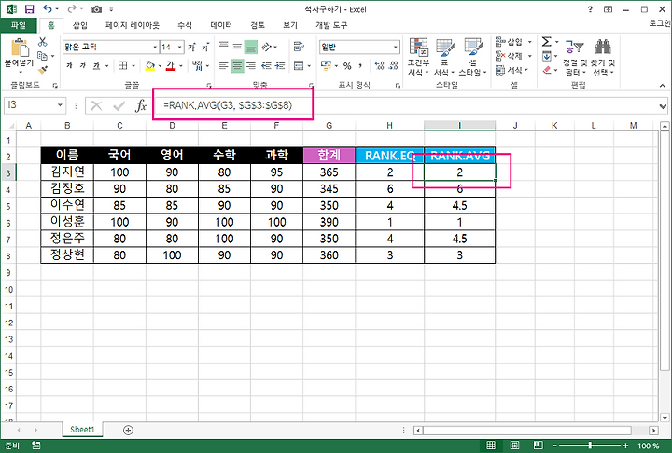Open Format as Table gallery

444,57
